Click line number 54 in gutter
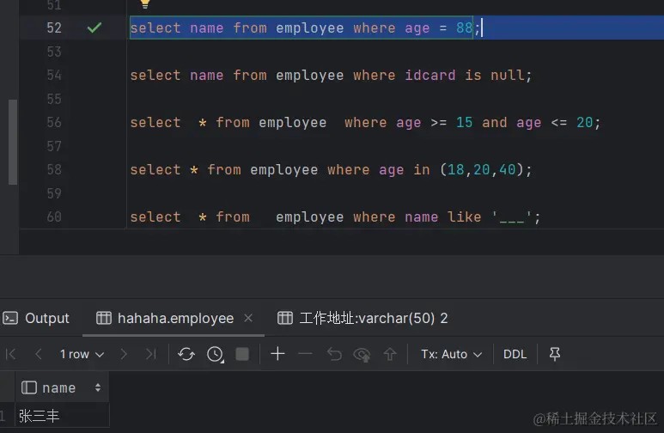Viewport: 664px width, 433px height. click(54, 76)
